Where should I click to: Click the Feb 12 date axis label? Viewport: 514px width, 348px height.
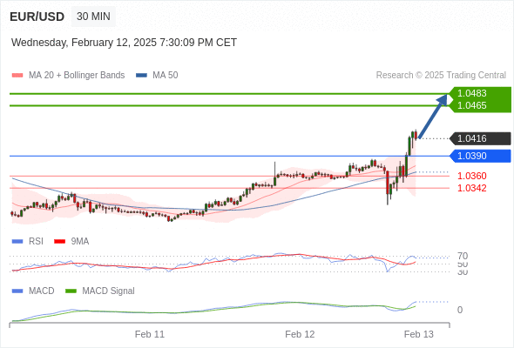pyautogui.click(x=300, y=334)
